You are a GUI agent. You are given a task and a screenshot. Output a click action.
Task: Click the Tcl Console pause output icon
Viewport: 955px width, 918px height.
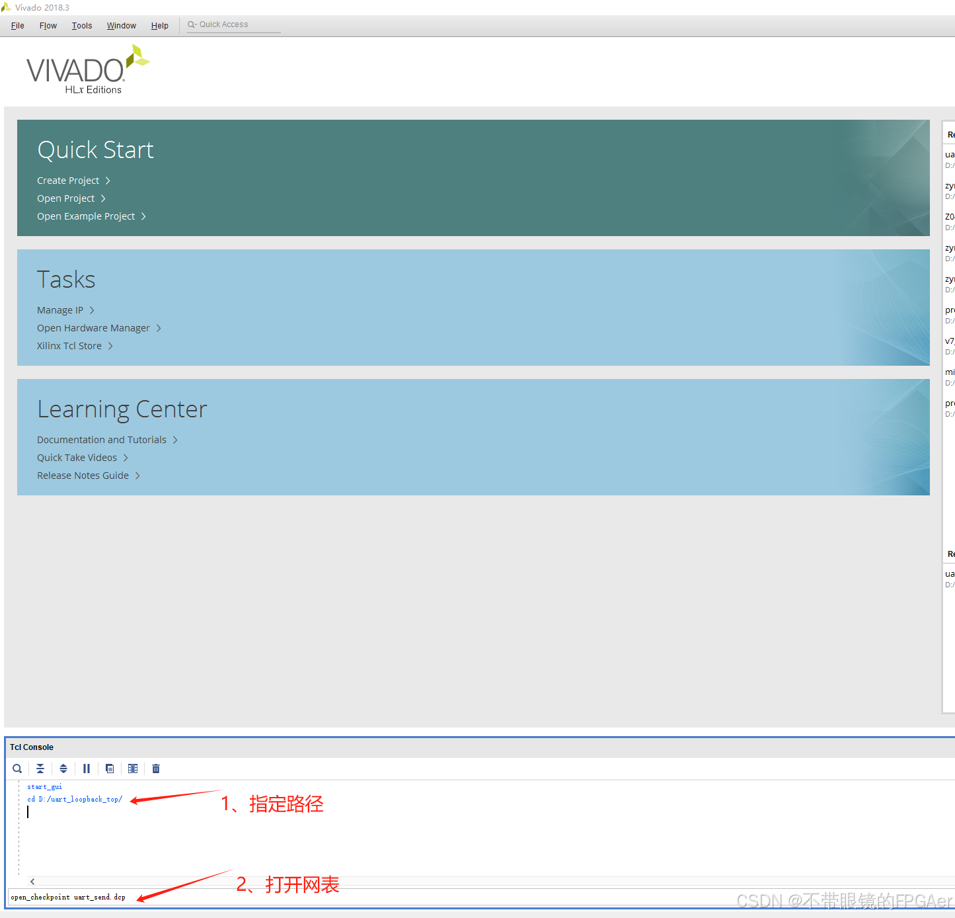click(87, 769)
